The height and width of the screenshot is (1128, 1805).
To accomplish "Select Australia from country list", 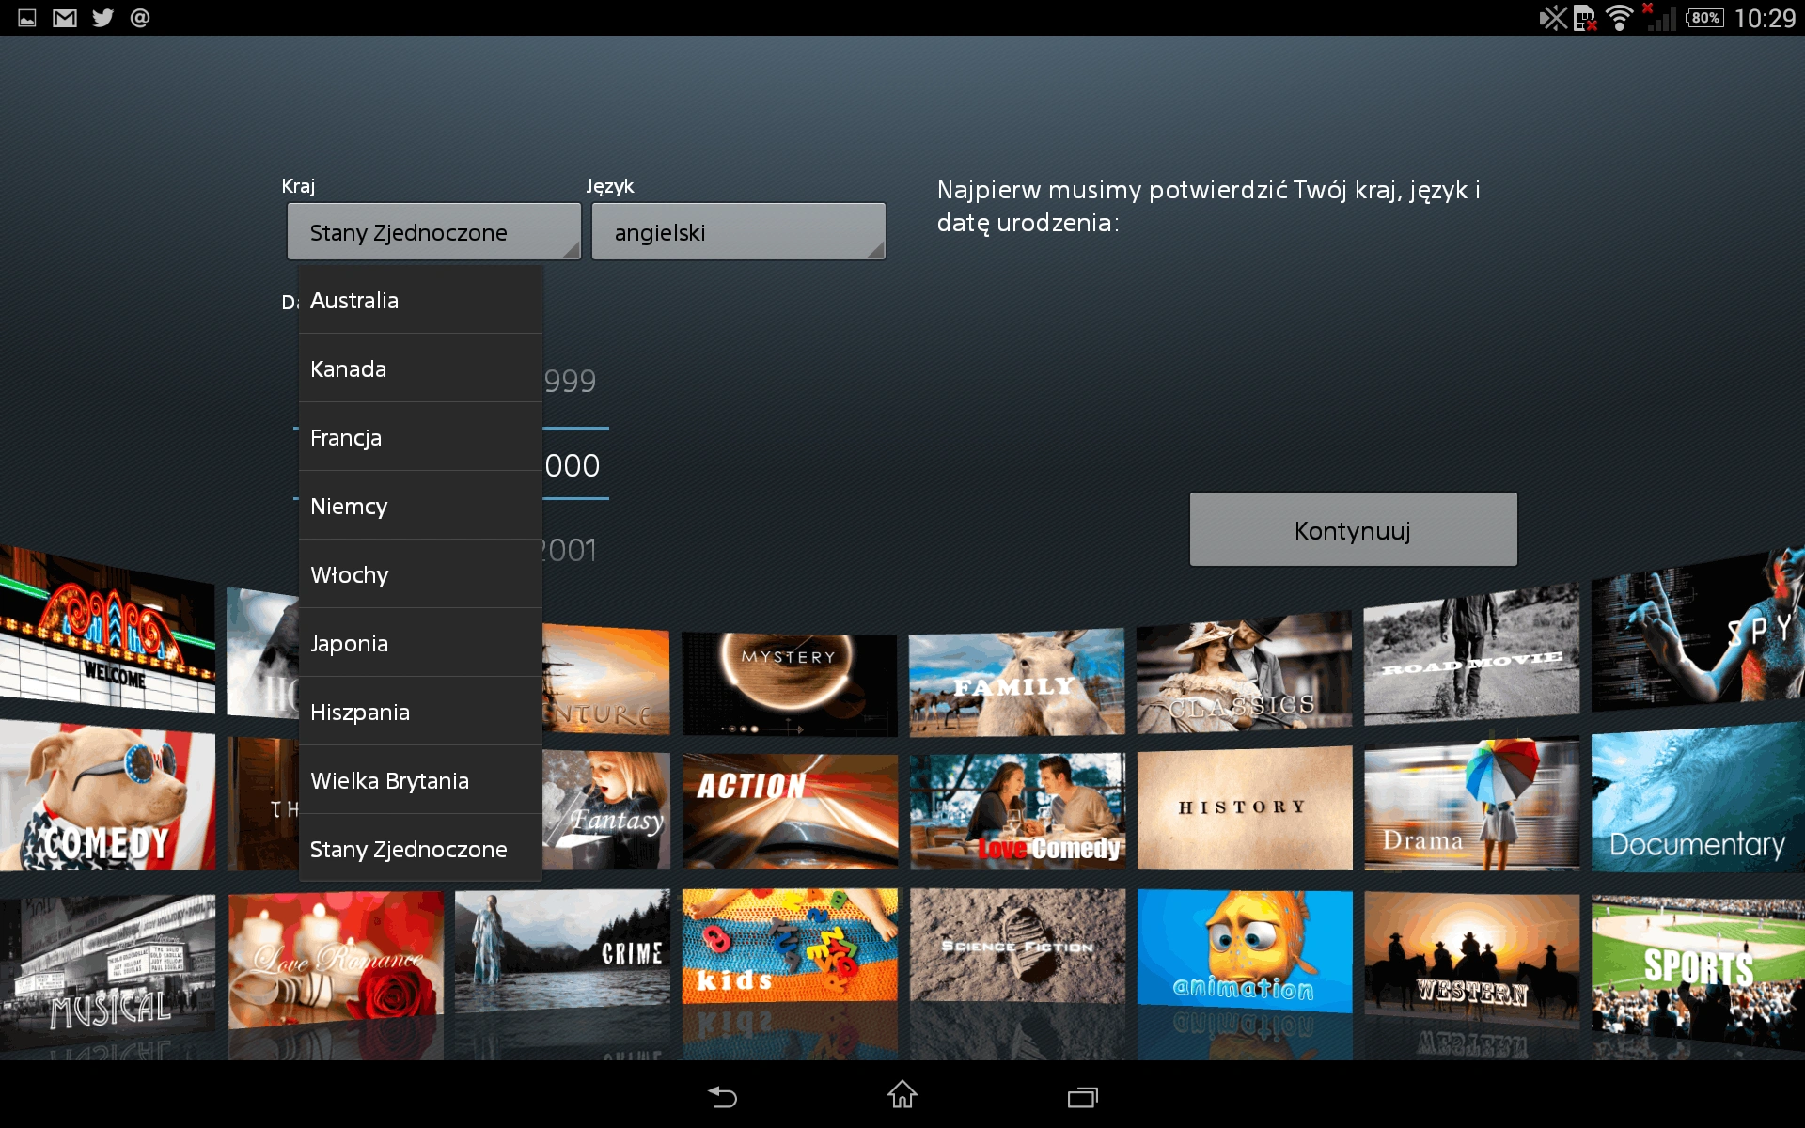I will [x=420, y=301].
